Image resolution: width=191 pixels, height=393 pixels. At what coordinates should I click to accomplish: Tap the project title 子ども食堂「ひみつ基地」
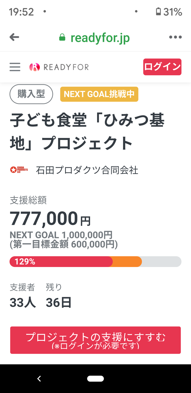coord(87,132)
